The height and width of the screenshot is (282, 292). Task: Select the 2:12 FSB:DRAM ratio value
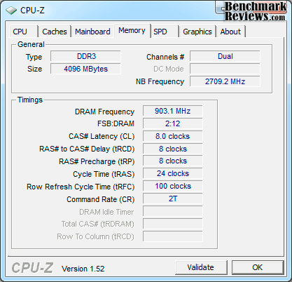click(173, 123)
